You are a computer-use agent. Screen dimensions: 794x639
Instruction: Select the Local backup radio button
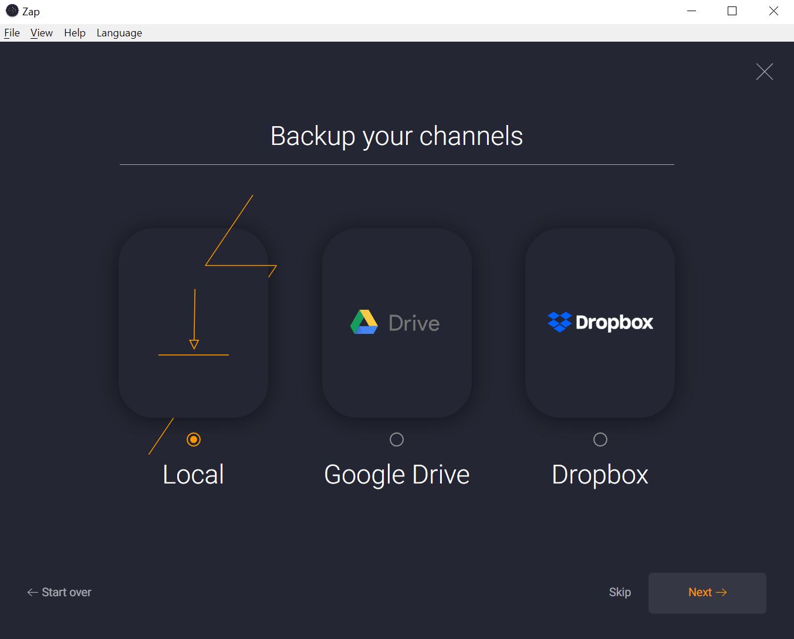tap(194, 439)
